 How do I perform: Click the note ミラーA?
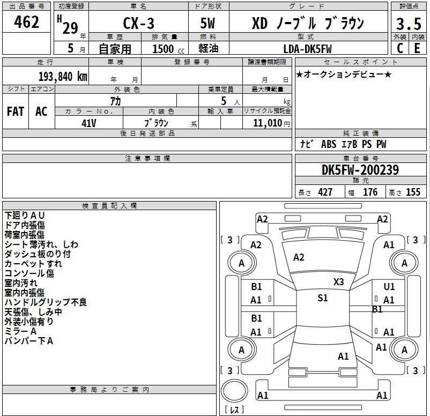(20, 331)
